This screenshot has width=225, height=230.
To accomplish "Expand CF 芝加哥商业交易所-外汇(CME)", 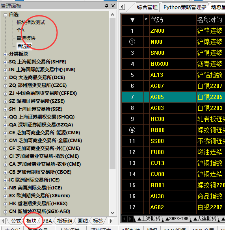I will pos(5,149).
